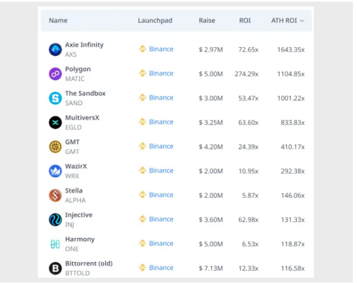Image resolution: width=357 pixels, height=283 pixels.
Task: Click Binance diamond icon in Harmony row
Action: tap(142, 243)
